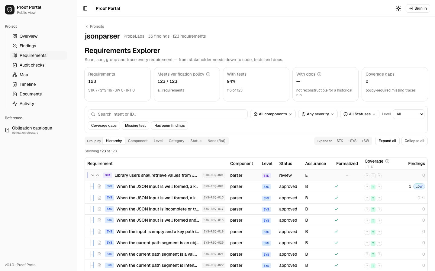This screenshot has width=435, height=271.
Task: Click STK level badge in STK-REQ-001 row
Action: tap(266, 176)
